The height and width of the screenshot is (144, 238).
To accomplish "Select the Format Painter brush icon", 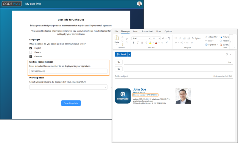I will 122,44.
